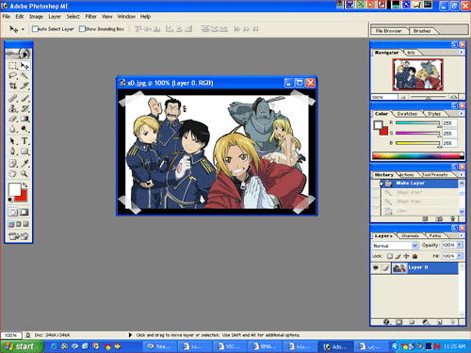Click the foreground color swatch in toolbox

tap(14, 189)
